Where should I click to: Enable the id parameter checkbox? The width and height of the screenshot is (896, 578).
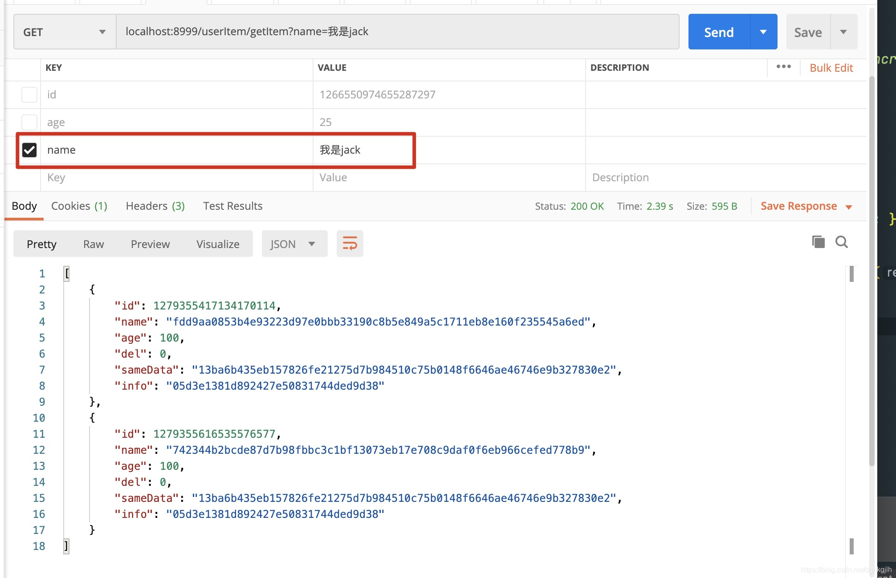[29, 94]
